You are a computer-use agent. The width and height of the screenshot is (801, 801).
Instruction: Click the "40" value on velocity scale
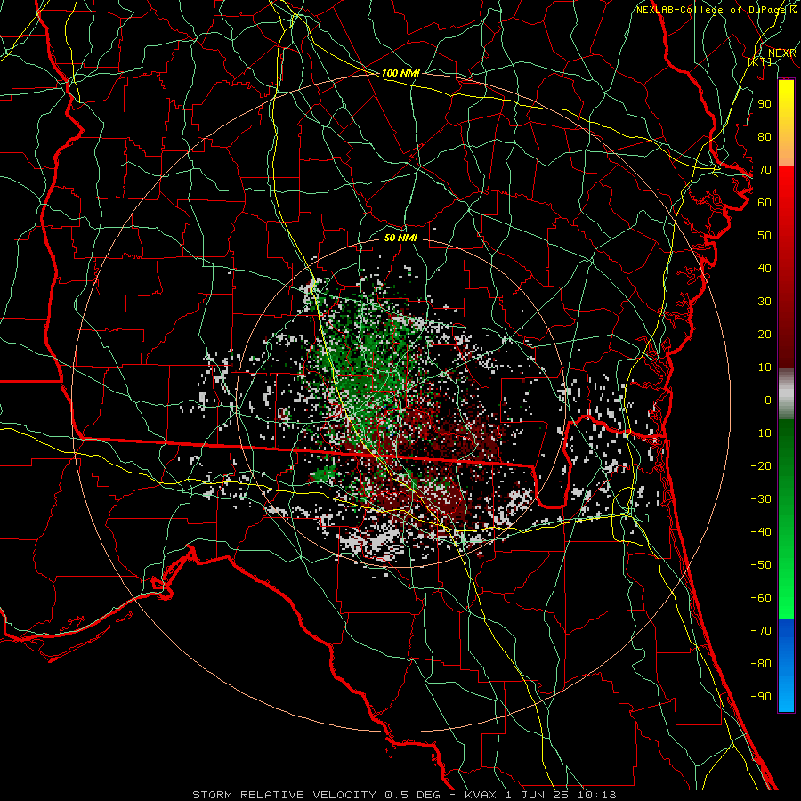(765, 269)
